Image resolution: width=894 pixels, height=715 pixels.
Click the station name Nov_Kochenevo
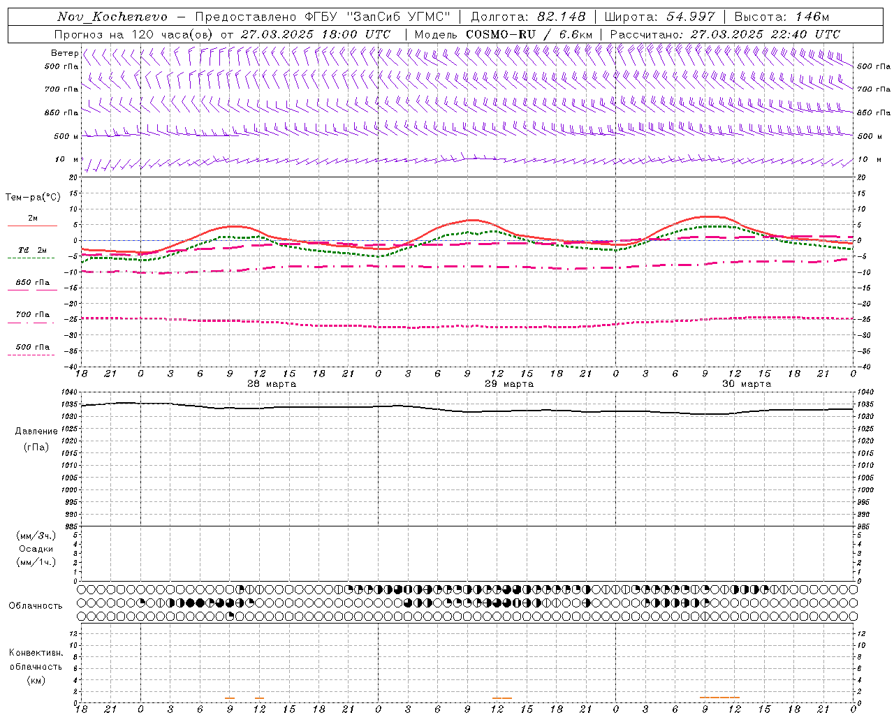pos(112,17)
